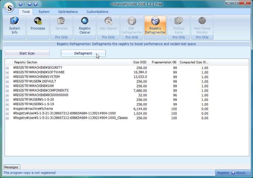The image size is (253, 178).
Task: Select the MACHINE\SOFTWARE registry section text
Action: (39, 72)
